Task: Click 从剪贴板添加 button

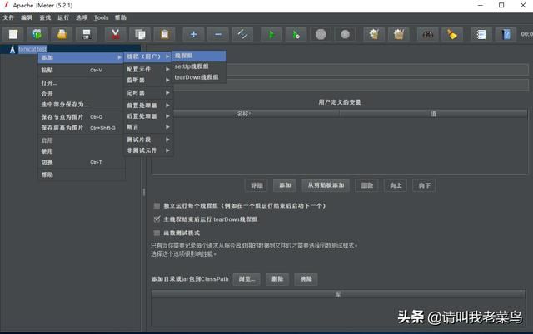Action: tap(326, 185)
